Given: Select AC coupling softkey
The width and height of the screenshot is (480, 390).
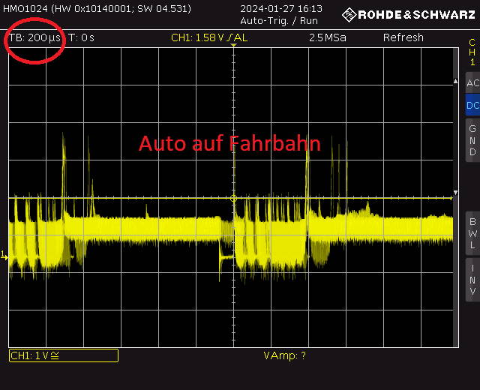Looking at the screenshot, I should [472, 82].
